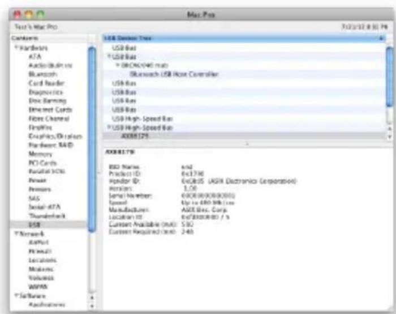
Task: Select Applications under Software
Action: 47,304
